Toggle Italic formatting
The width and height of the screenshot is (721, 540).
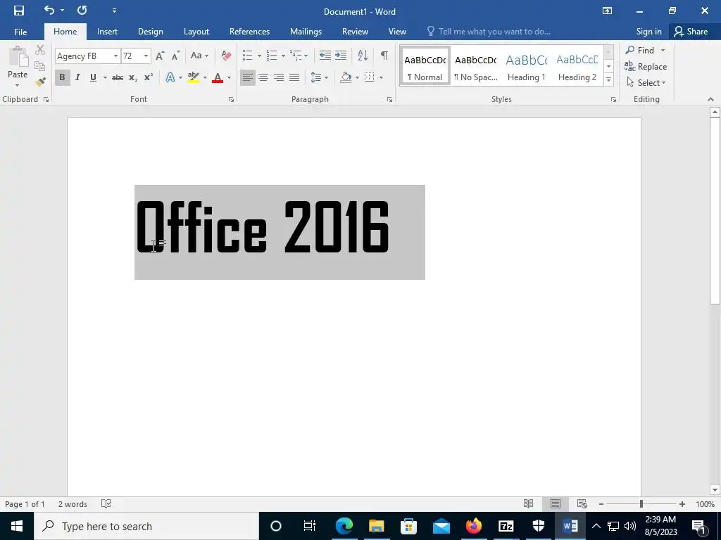pyautogui.click(x=77, y=77)
